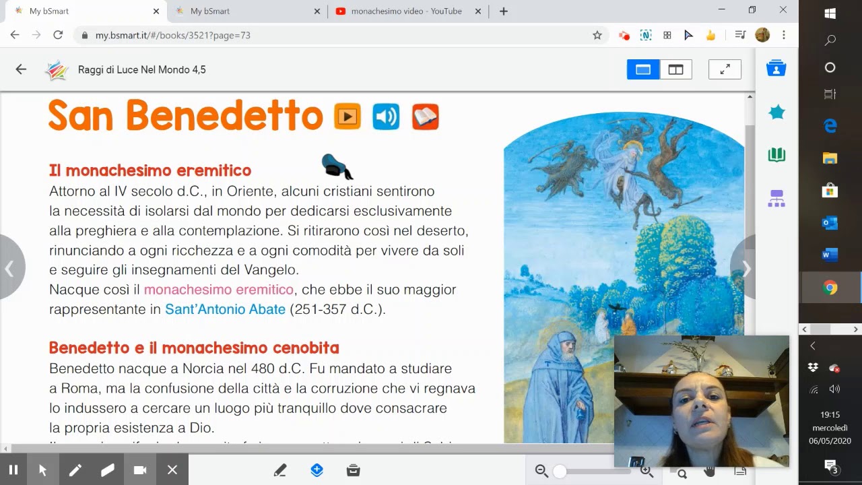Go to the next book page
This screenshot has width=862, height=485.
pyautogui.click(x=745, y=269)
